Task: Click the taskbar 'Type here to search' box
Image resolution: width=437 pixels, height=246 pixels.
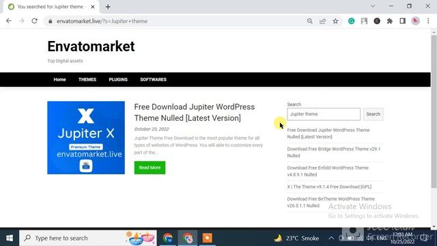Action: click(88, 238)
